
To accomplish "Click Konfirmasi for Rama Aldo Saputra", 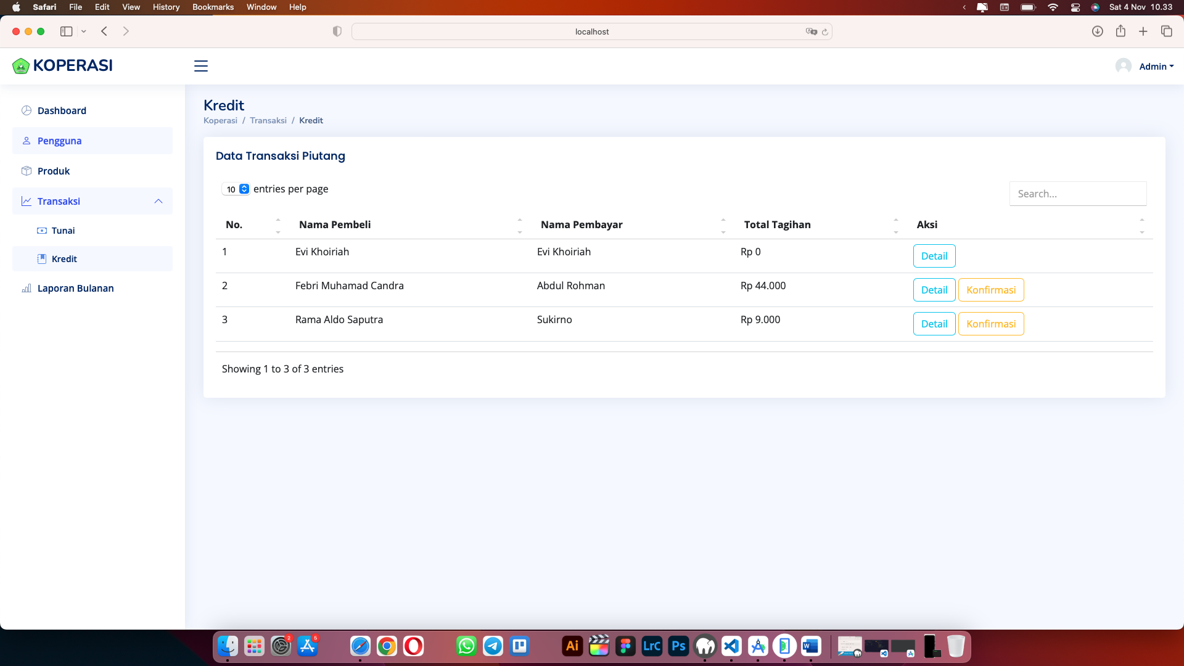I will coord(990,324).
